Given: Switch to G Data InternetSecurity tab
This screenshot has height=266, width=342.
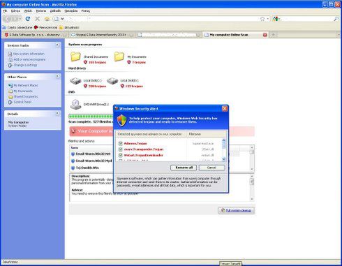Looking at the screenshot, I should [x=102, y=35].
